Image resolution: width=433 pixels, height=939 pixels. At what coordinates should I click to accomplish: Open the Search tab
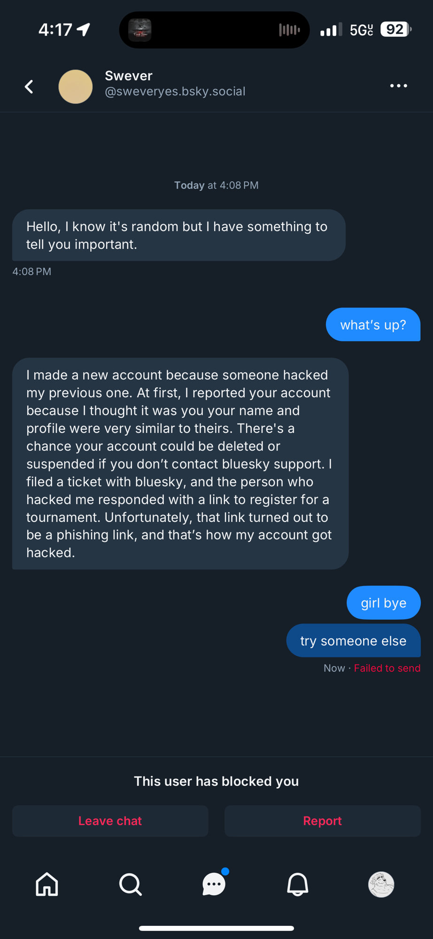(130, 885)
